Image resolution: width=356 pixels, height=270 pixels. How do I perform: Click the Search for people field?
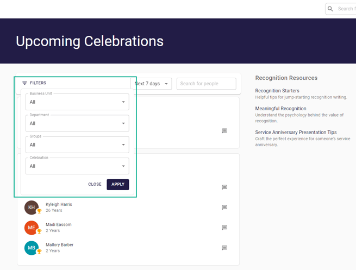(x=206, y=84)
